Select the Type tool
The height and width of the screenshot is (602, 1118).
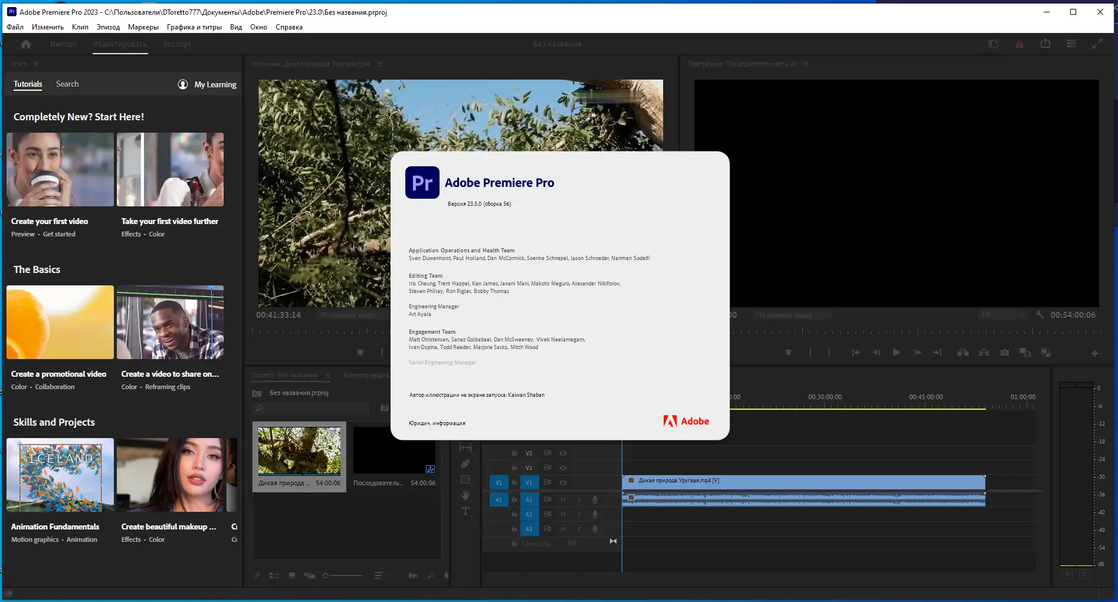[465, 511]
